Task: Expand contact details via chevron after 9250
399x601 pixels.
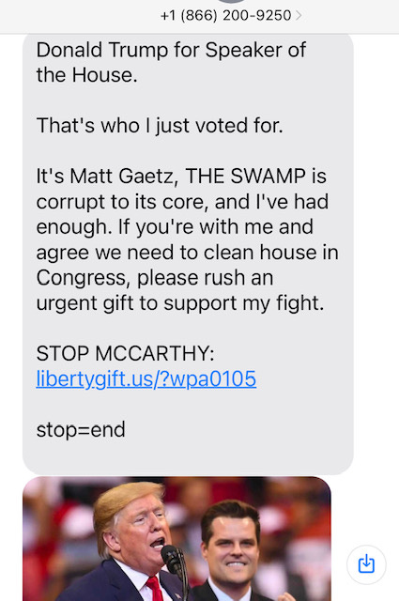Action: click(x=299, y=15)
